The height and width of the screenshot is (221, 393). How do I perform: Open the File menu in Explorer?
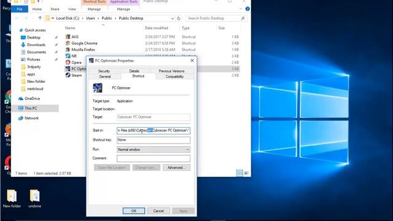pos(20,9)
